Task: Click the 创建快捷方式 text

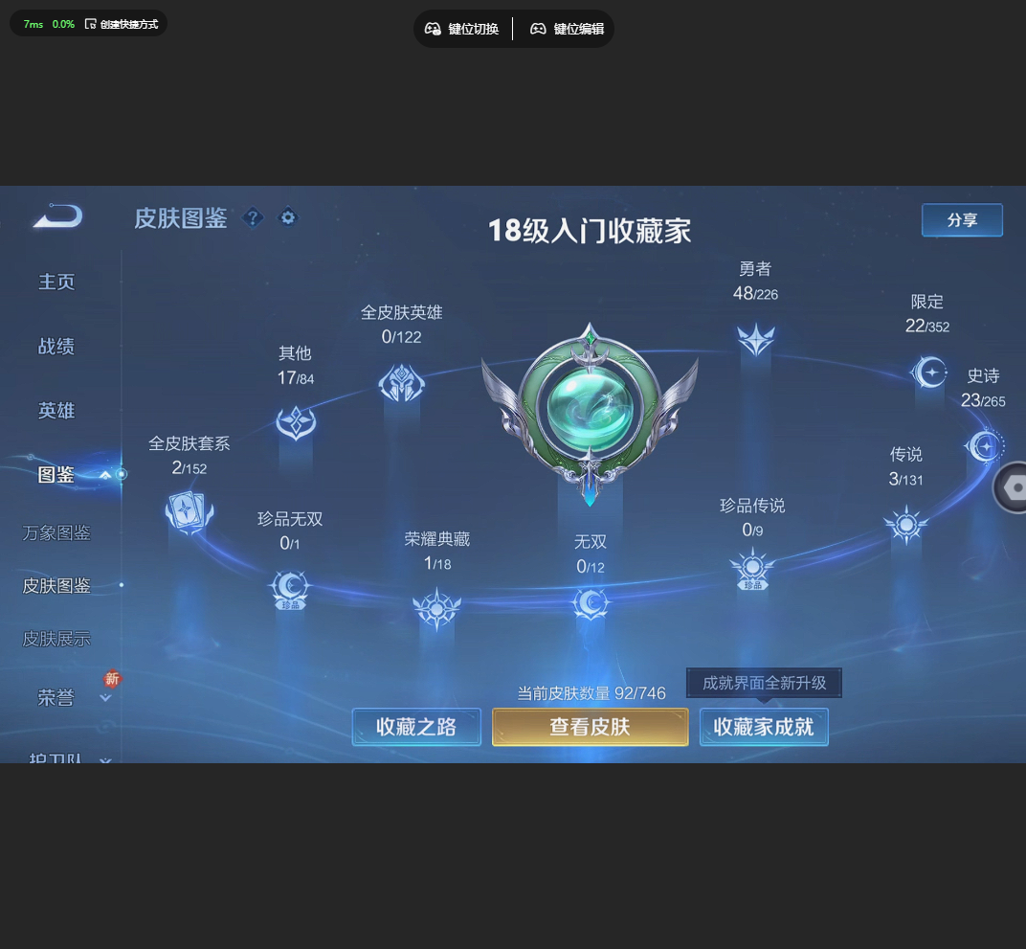Action: (x=129, y=24)
